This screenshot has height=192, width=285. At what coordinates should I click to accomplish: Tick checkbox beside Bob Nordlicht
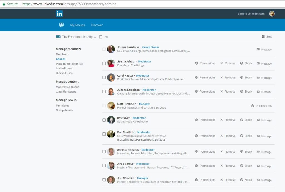pos(104,134)
